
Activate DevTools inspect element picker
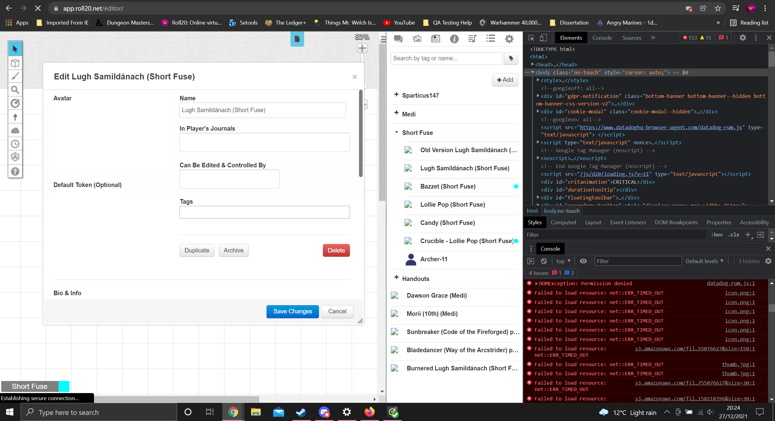[x=531, y=38]
